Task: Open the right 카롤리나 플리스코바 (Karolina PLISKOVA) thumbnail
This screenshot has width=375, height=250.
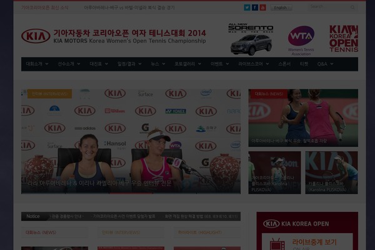Action: pyautogui.click(x=331, y=172)
